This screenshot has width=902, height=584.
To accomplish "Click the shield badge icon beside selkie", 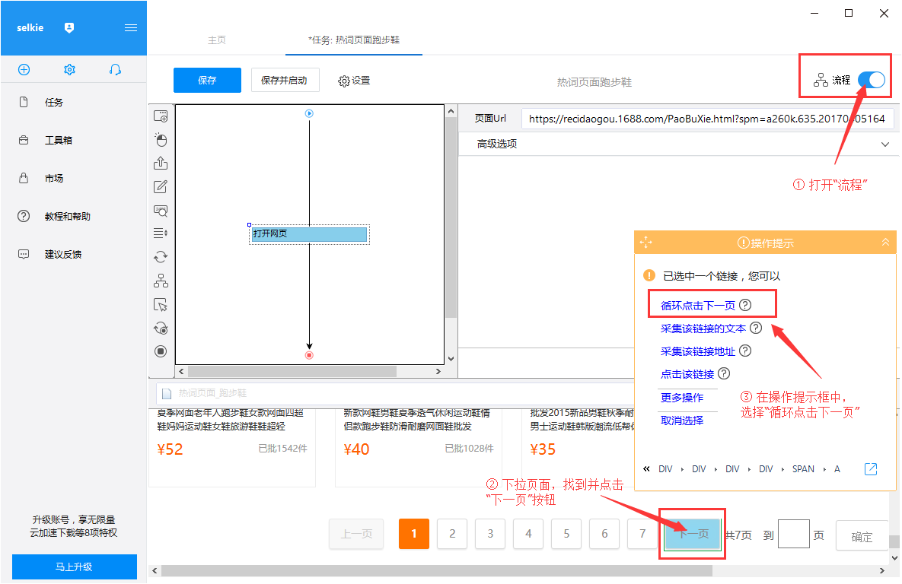I will coord(69,27).
